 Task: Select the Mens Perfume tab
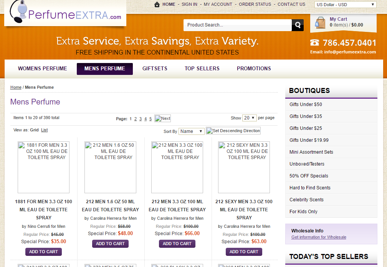tap(105, 69)
